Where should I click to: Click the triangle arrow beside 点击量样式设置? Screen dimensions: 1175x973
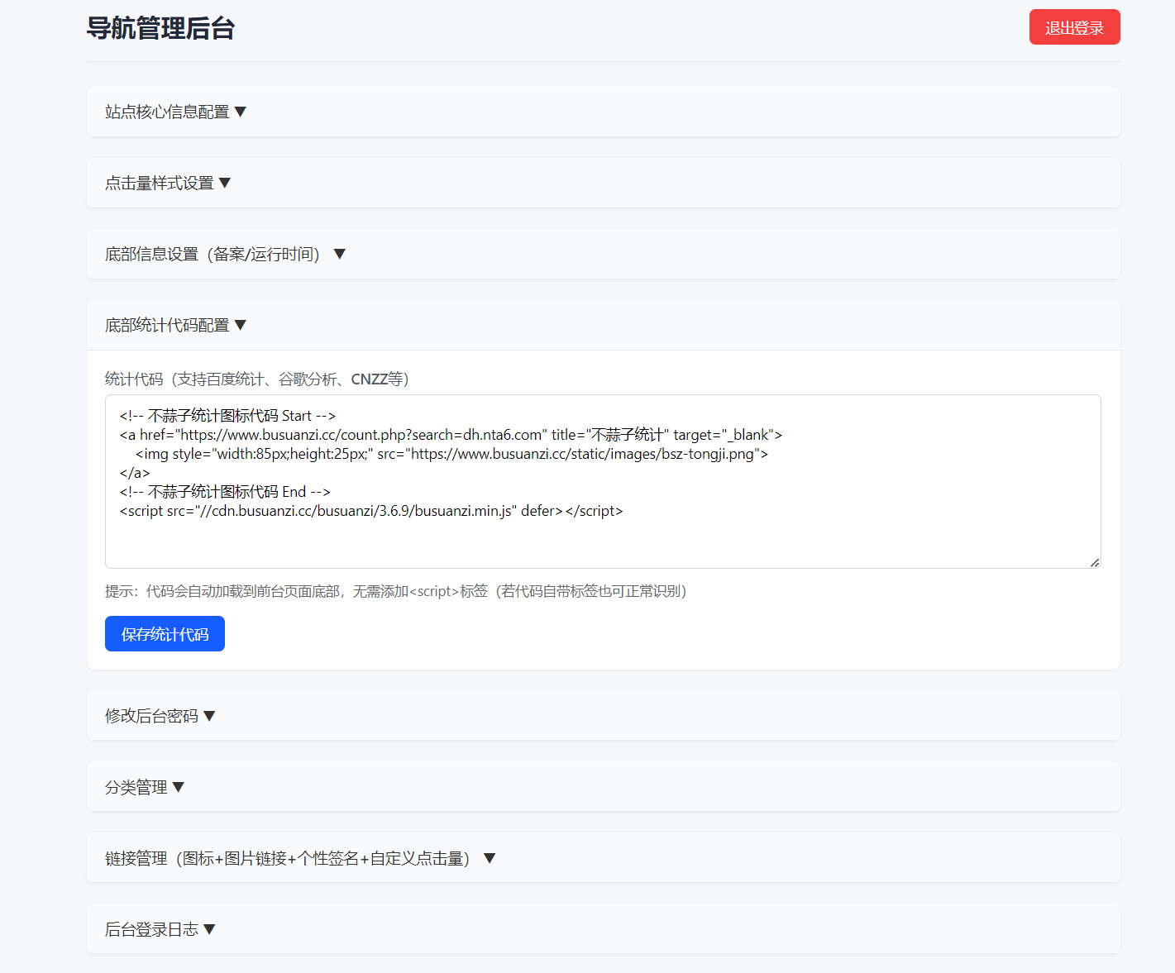click(x=227, y=183)
